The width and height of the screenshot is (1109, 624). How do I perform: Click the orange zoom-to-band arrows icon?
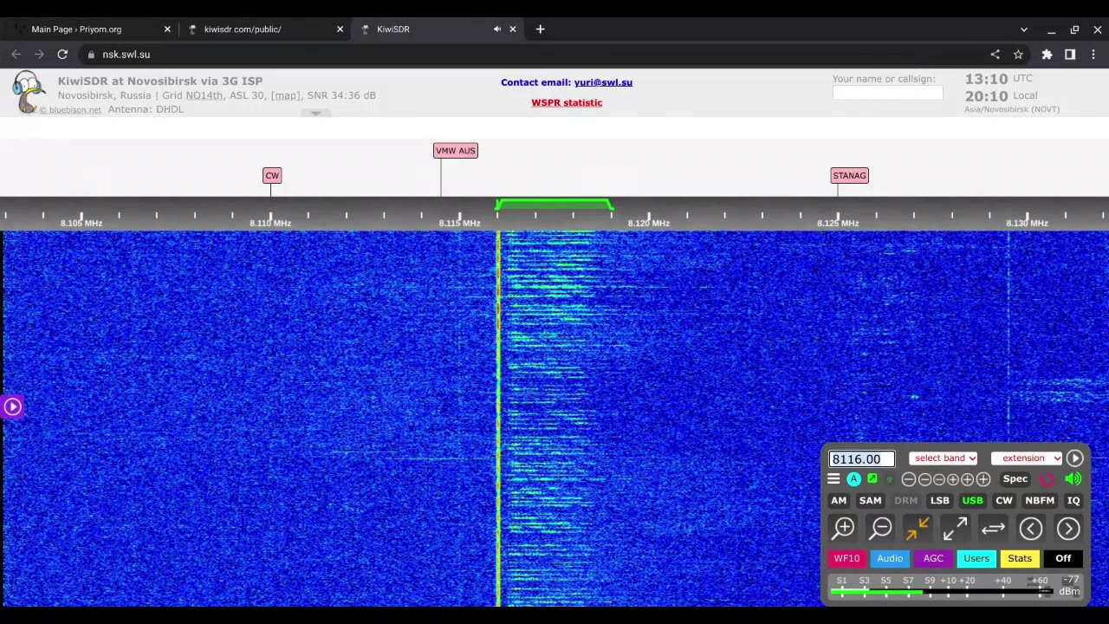point(918,528)
